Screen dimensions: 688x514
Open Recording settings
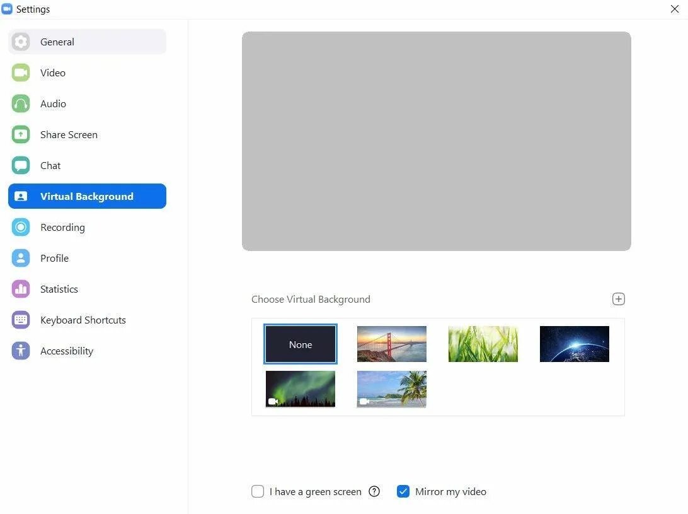click(x=88, y=227)
